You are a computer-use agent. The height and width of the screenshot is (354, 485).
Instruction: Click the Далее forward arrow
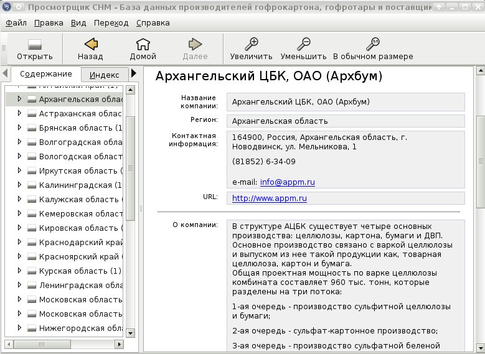coord(195,44)
